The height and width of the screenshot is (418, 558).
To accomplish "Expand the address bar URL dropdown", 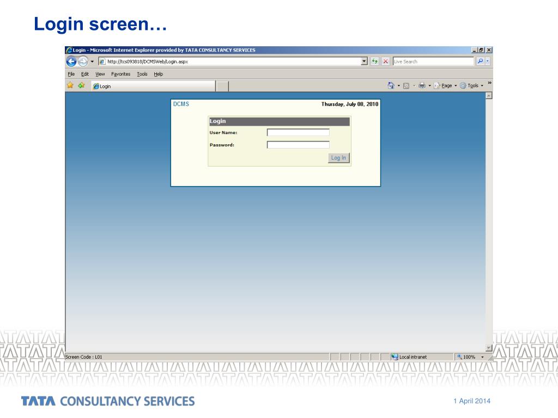I will tap(365, 62).
